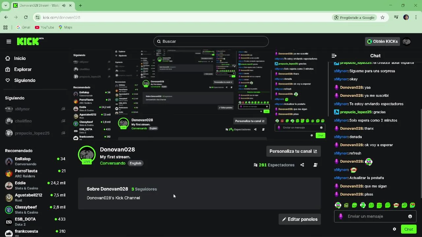
Task: Send message with green Chat button
Action: (408, 229)
